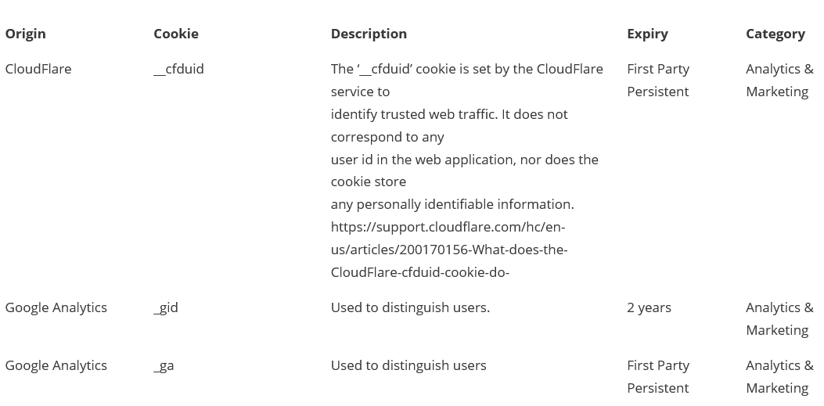This screenshot has width=824, height=406.
Task: Click the _ga cookie name
Action: click(x=164, y=365)
